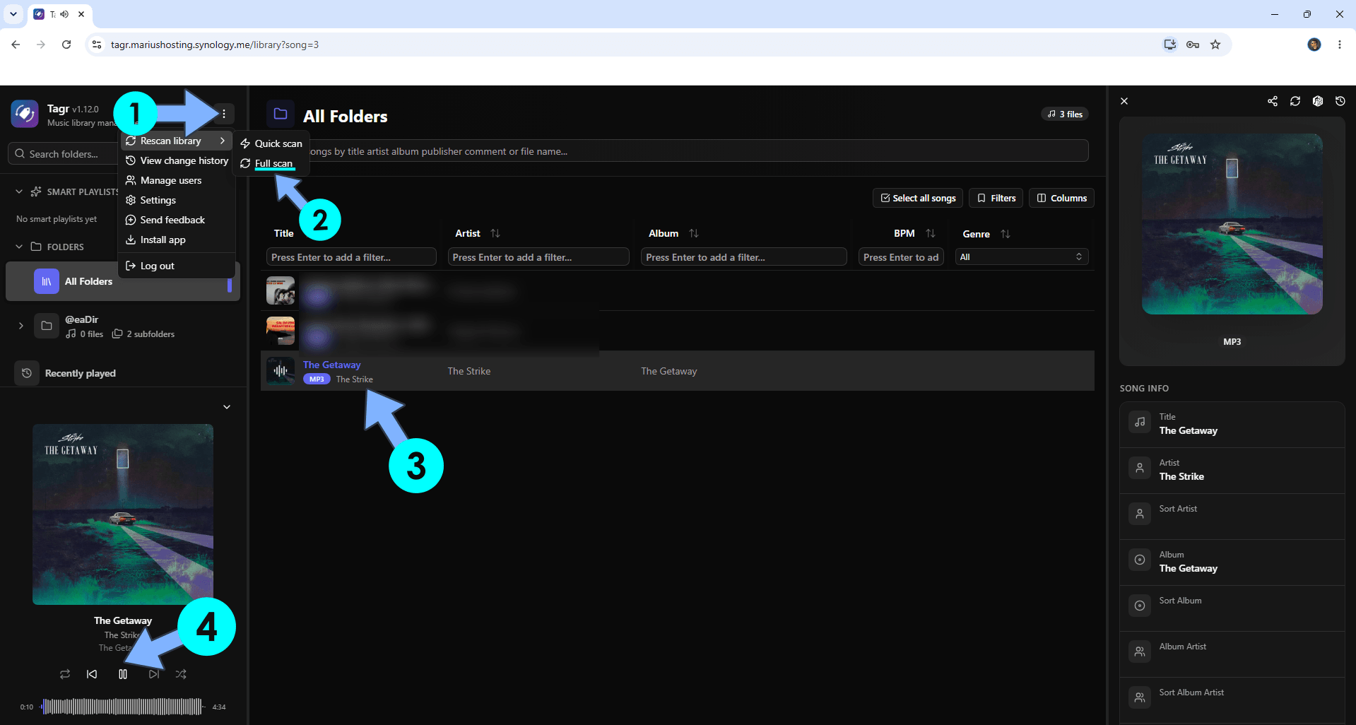1356x725 pixels.
Task: Skip to the previous track
Action: click(92, 674)
